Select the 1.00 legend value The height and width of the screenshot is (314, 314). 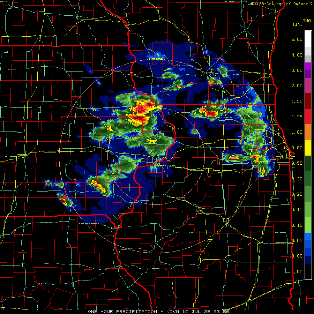pyautogui.click(x=297, y=132)
